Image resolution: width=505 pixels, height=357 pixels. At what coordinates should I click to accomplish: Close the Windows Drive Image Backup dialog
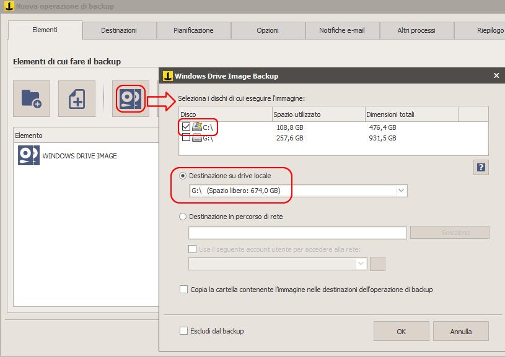coord(496,75)
